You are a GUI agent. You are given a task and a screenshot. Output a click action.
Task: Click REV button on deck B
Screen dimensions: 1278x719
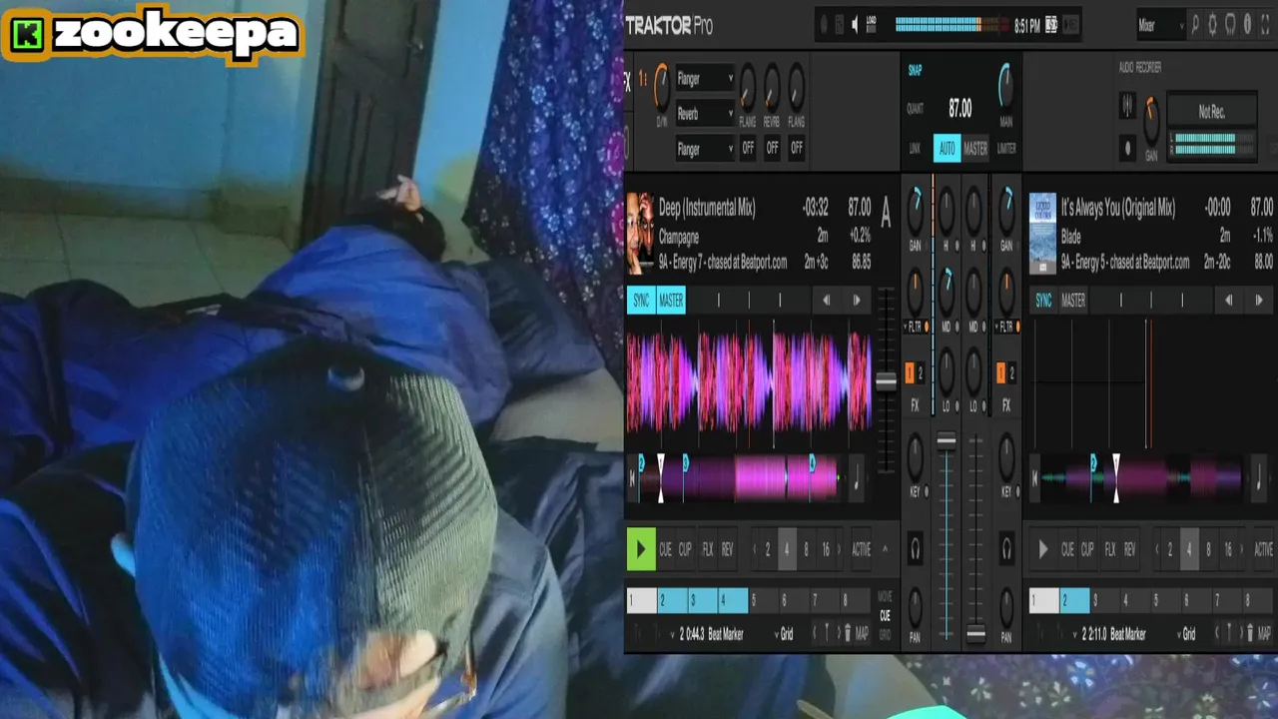pos(1129,549)
